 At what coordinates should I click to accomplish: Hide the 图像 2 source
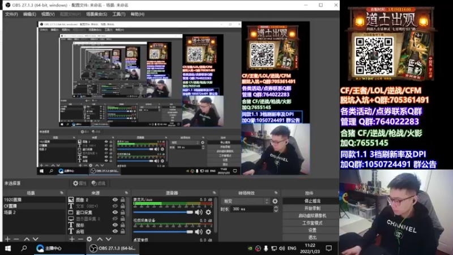115,200
